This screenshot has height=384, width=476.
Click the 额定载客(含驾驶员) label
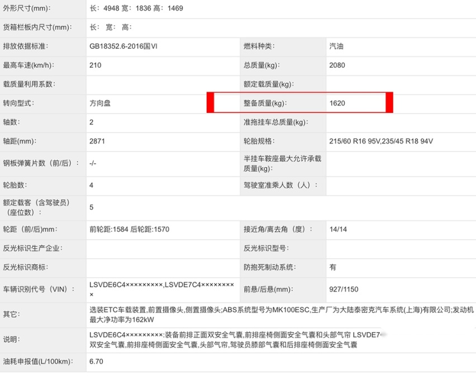click(36, 207)
